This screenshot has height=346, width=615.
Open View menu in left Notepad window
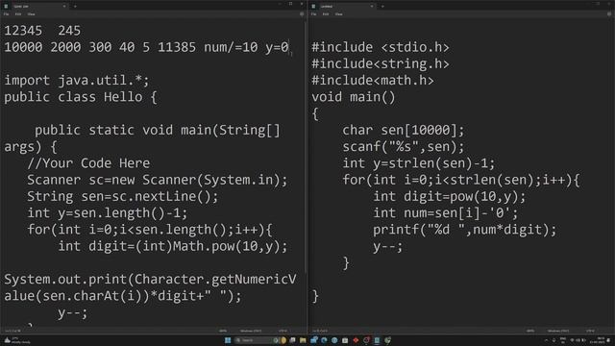point(31,14)
